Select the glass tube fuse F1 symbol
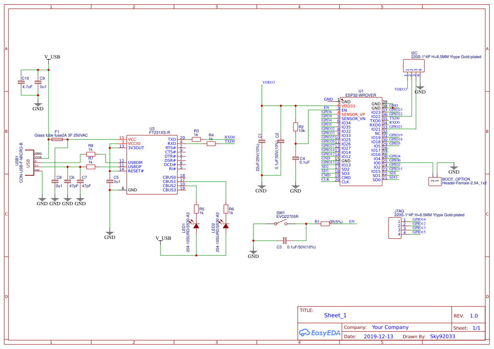 (x=57, y=139)
